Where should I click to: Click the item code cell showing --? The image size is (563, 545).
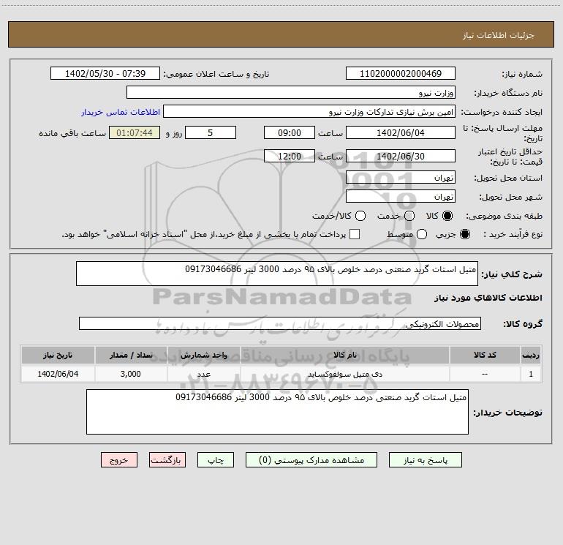(485, 374)
